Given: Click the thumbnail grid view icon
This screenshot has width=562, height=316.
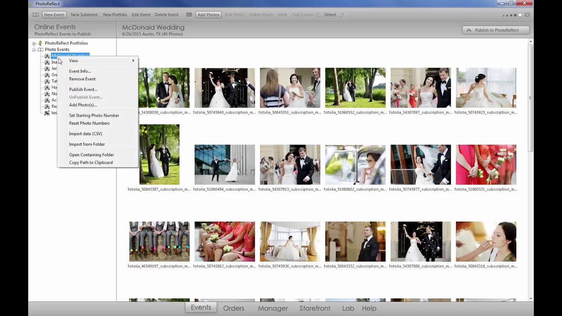Looking at the screenshot, I should 189,14.
